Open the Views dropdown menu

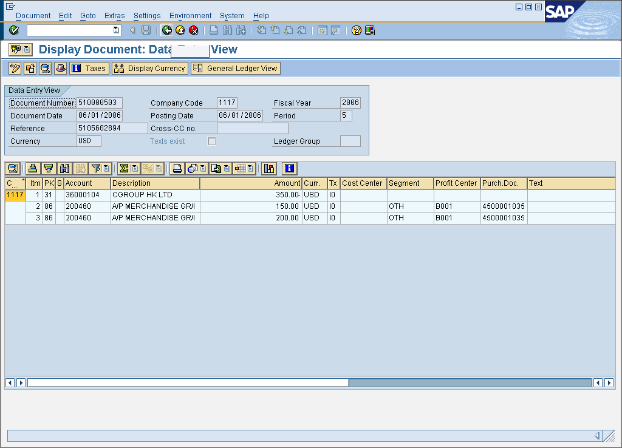(x=203, y=169)
